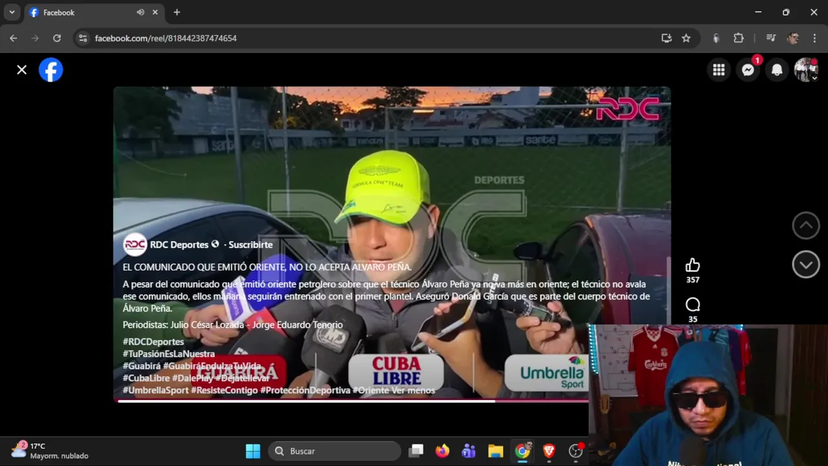Open the Chrome profile avatar
Viewport: 828px width, 466px height.
click(x=793, y=38)
